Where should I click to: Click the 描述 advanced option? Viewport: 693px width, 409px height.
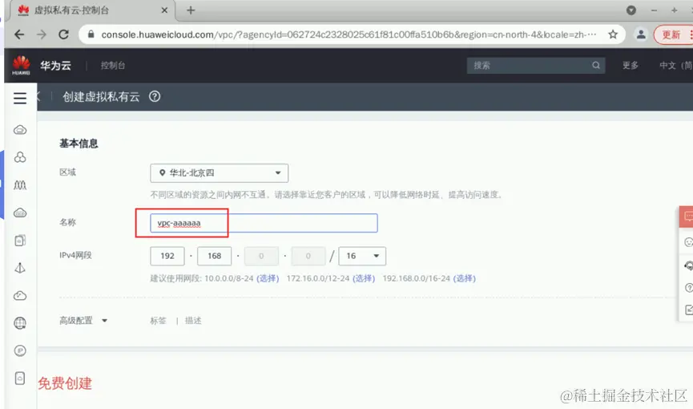pyautogui.click(x=193, y=321)
